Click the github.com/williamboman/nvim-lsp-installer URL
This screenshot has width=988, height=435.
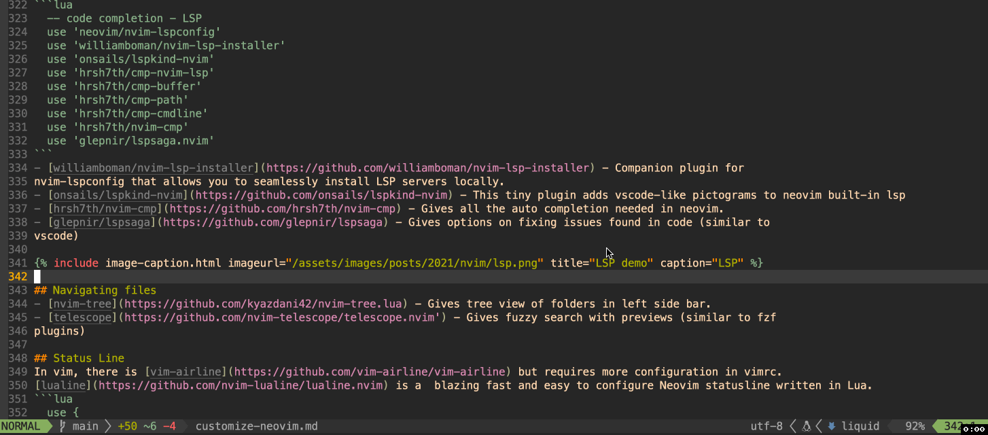(x=428, y=168)
